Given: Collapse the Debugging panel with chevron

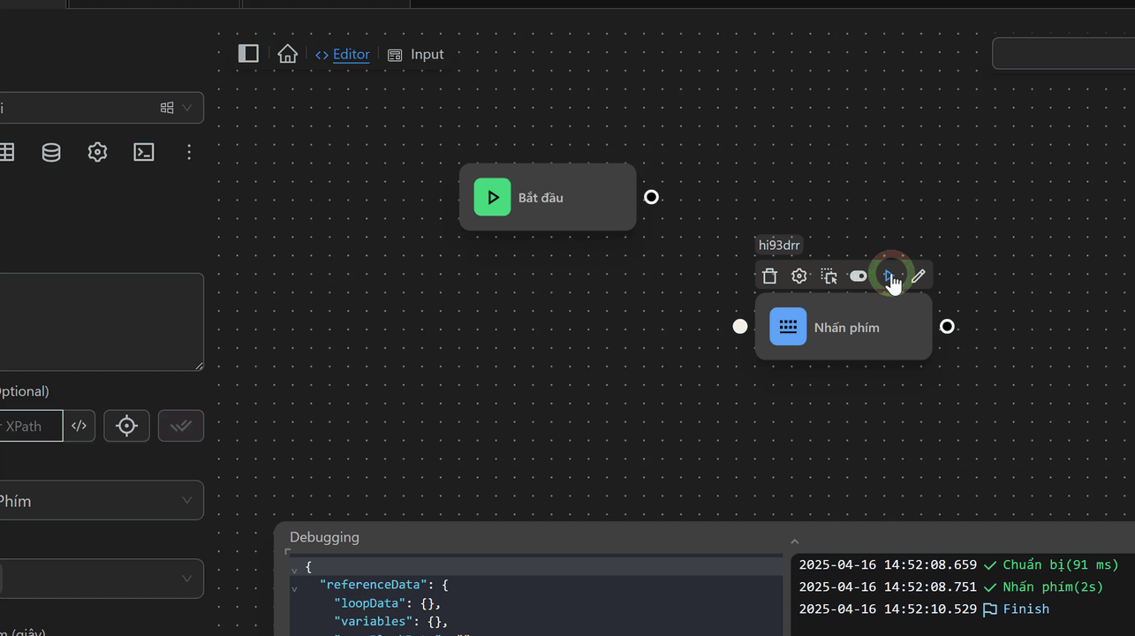Looking at the screenshot, I should [x=794, y=541].
